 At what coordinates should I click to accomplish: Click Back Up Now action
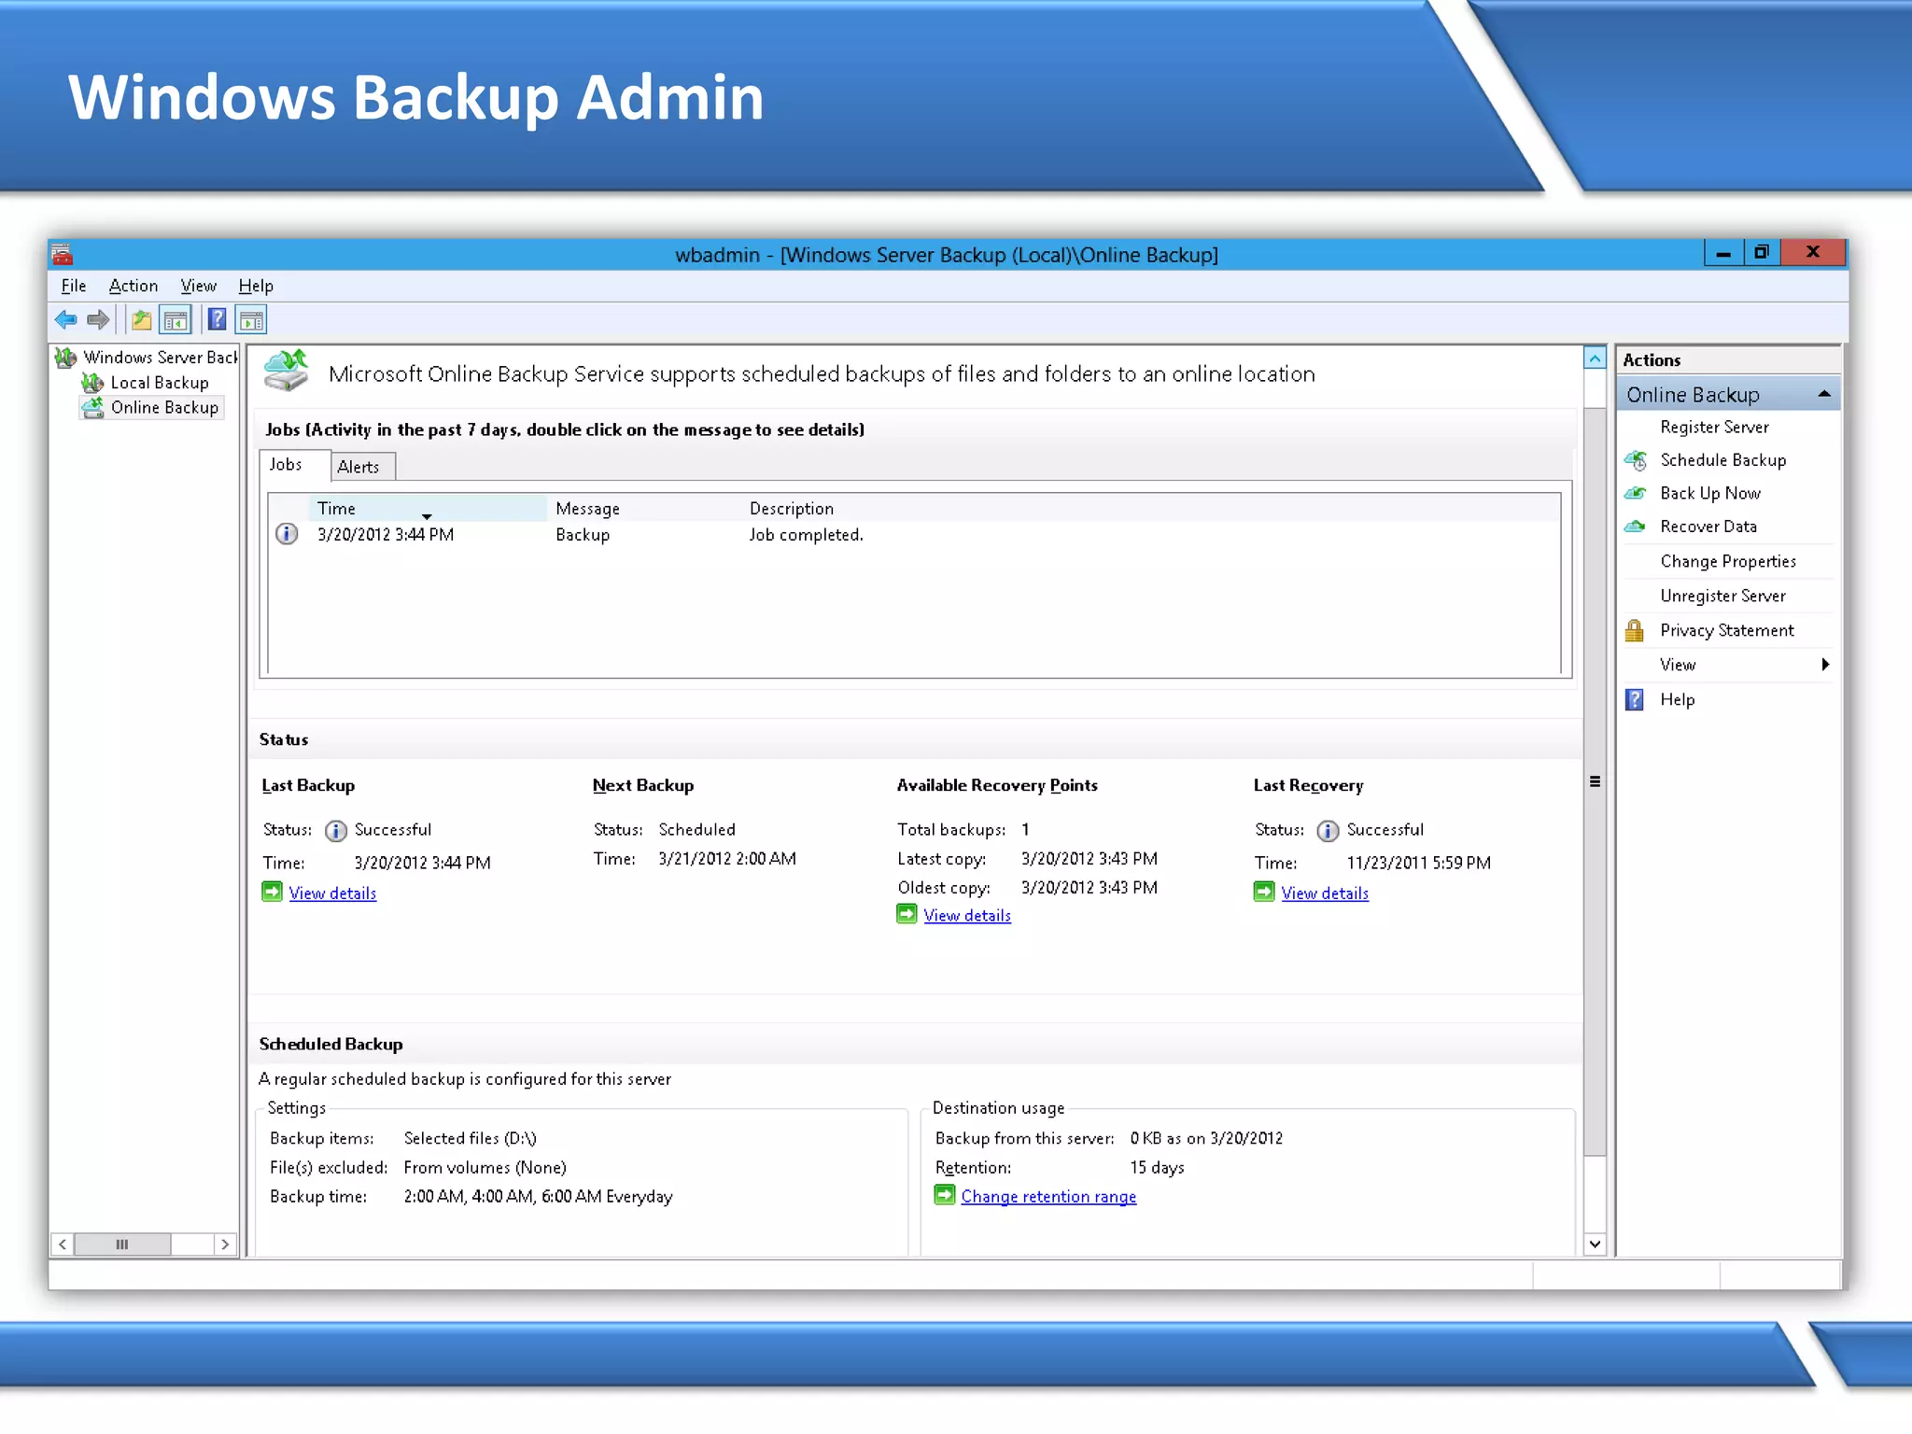click(x=1710, y=493)
